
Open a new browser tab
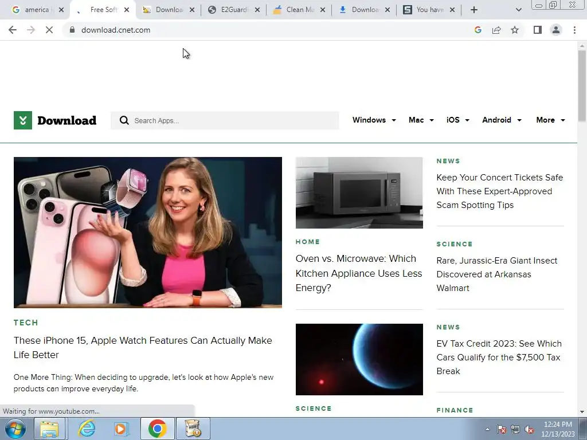click(474, 10)
